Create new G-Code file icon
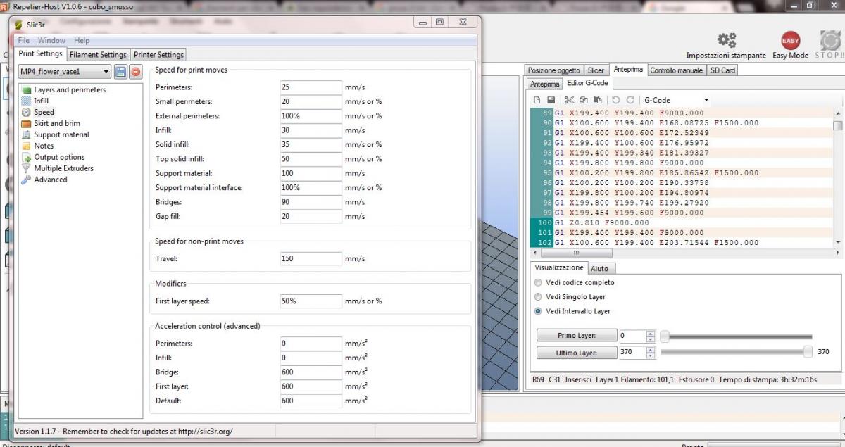The height and width of the screenshot is (447, 845). [537, 101]
